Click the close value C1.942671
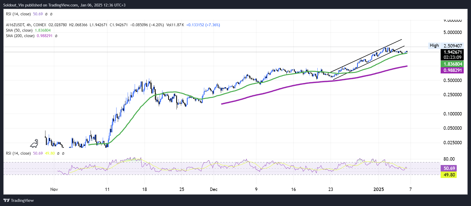 (119, 25)
